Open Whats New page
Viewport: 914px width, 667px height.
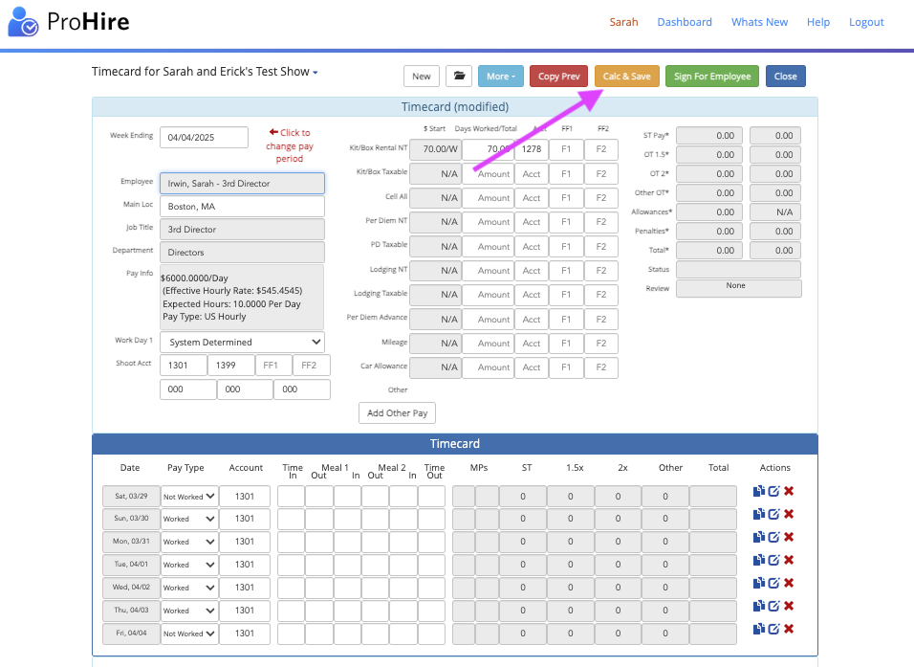pyautogui.click(x=759, y=22)
